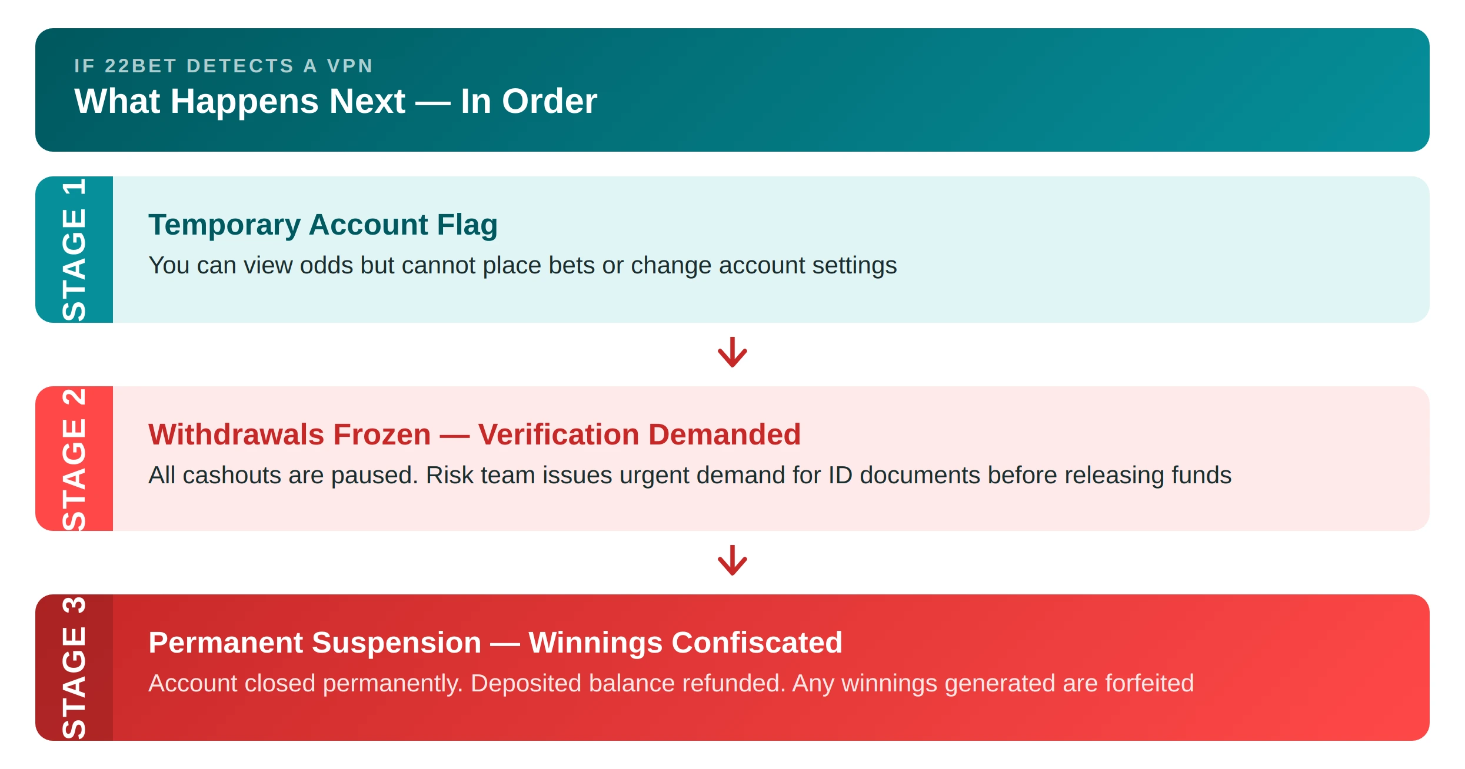Image resolution: width=1465 pixels, height=769 pixels.
Task: Click the 'All cashouts are paused' description
Action: (690, 475)
